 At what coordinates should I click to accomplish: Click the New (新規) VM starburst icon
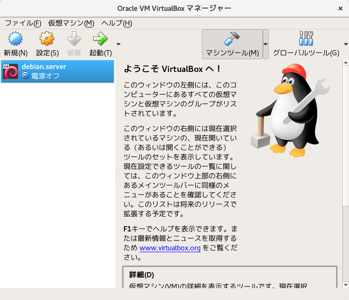[x=15, y=38]
